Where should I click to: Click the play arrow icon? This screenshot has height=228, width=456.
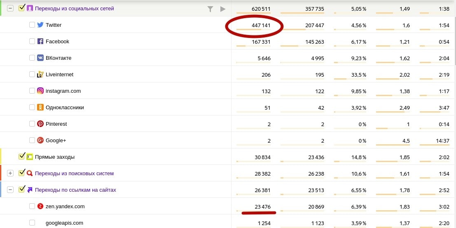coord(223,9)
